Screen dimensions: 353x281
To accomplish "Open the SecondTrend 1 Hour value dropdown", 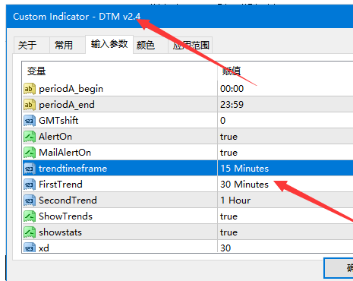I will [285, 200].
